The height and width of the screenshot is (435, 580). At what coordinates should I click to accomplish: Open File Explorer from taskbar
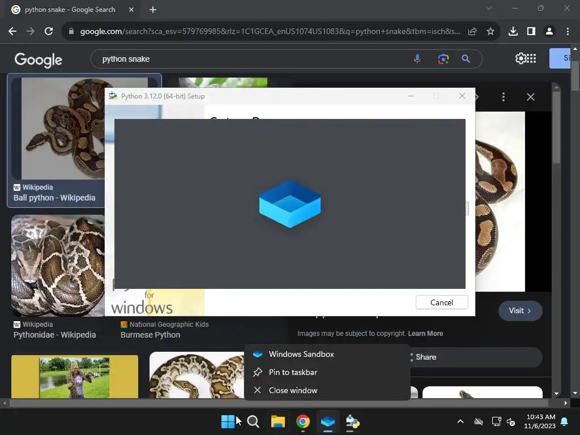[278, 421]
